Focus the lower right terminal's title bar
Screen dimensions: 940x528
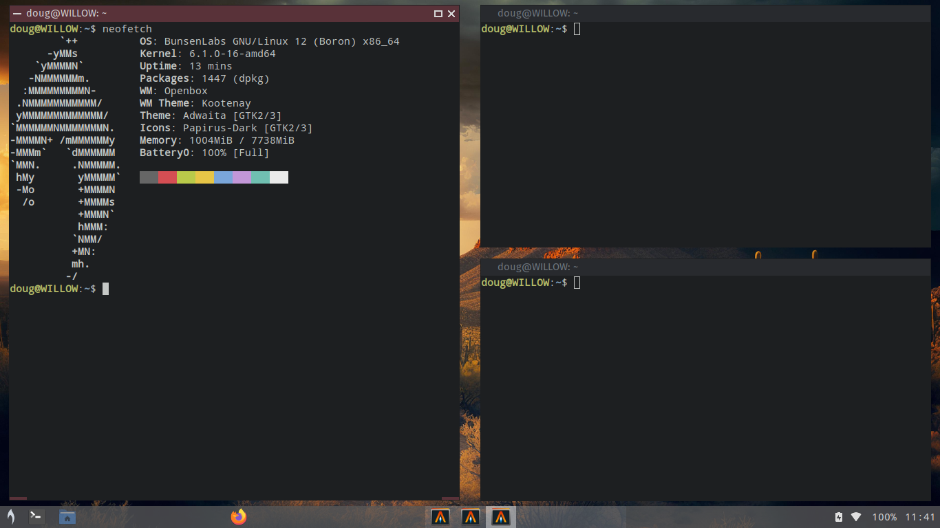tap(705, 267)
